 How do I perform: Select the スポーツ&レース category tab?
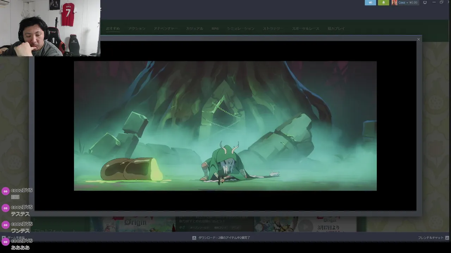[305, 28]
